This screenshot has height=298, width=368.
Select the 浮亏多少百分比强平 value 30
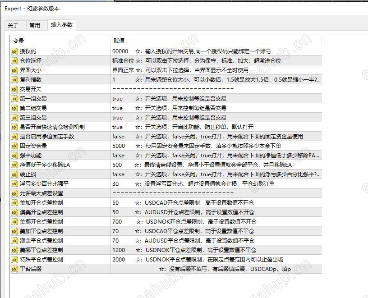[115, 184]
